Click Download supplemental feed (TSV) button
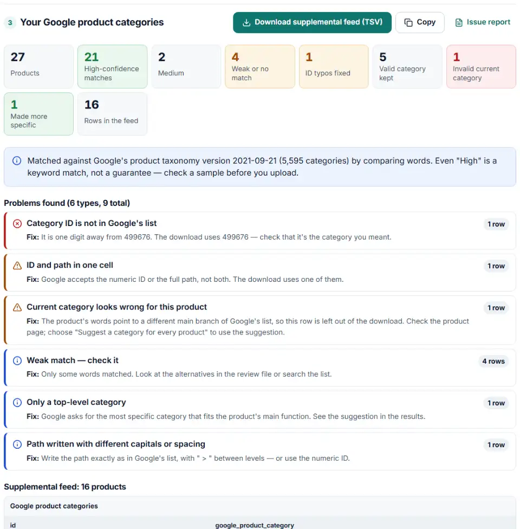The image size is (520, 529). (312, 22)
